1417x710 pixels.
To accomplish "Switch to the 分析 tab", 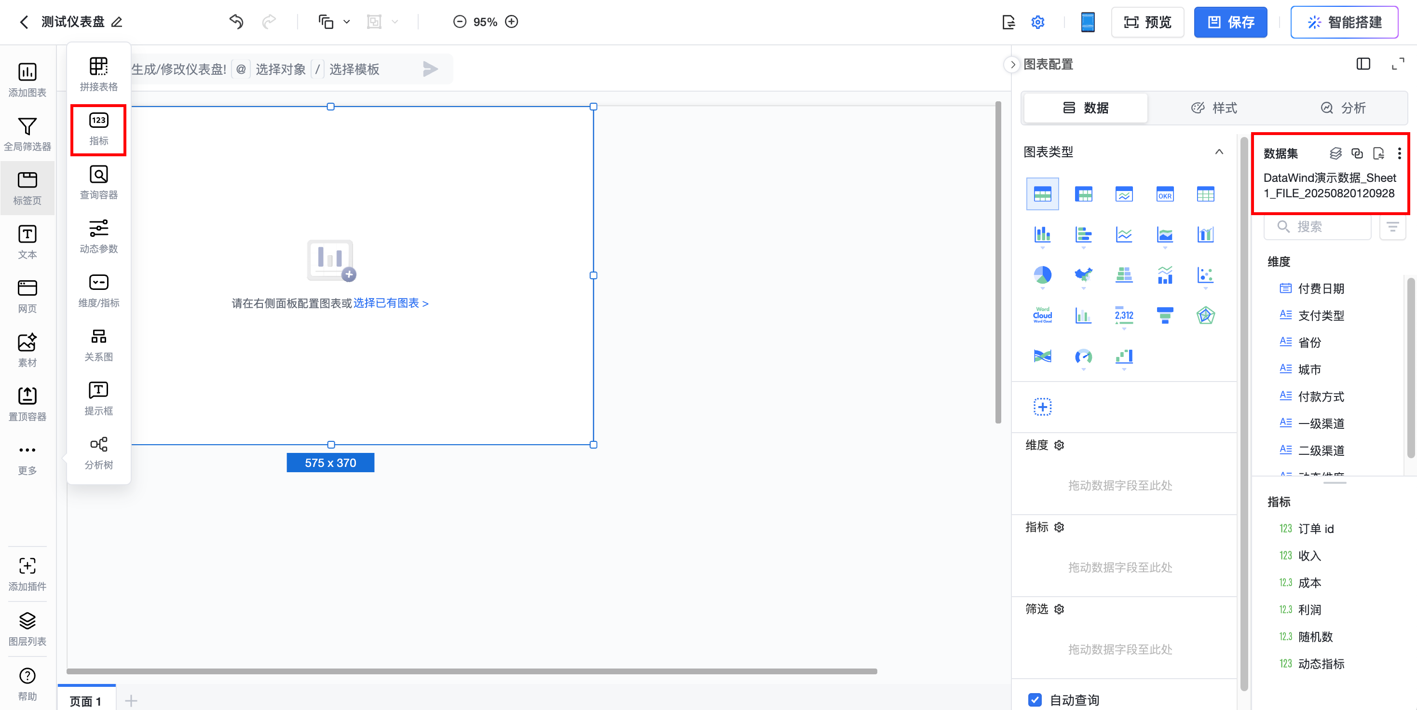I will click(x=1343, y=108).
